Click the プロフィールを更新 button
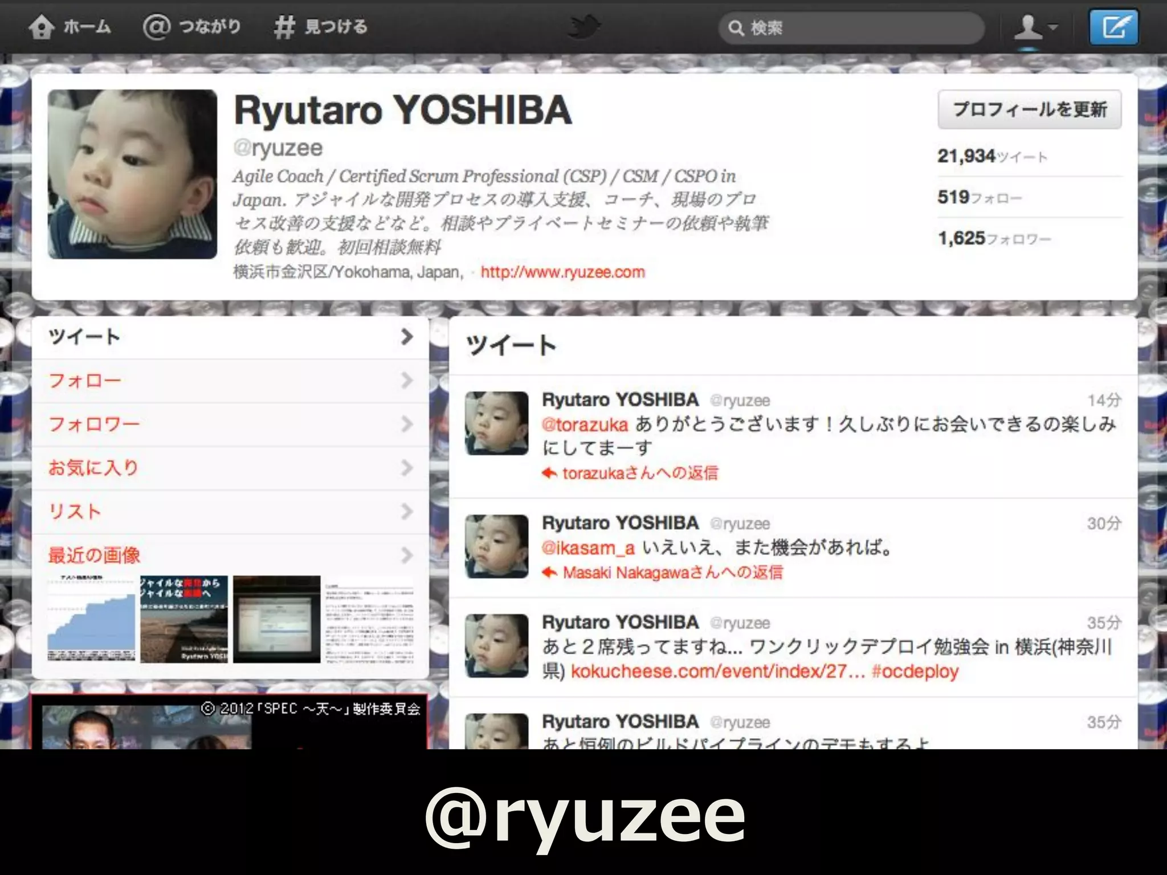 tap(1029, 109)
